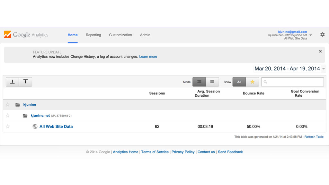The image size is (329, 185).
Task: Click the kjunine.net property folder icon
Action: [x=25, y=116]
